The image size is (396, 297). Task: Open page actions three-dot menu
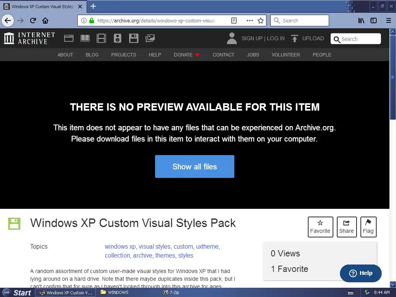tap(249, 20)
